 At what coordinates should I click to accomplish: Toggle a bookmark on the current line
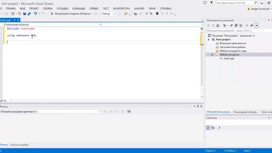click(x=157, y=14)
